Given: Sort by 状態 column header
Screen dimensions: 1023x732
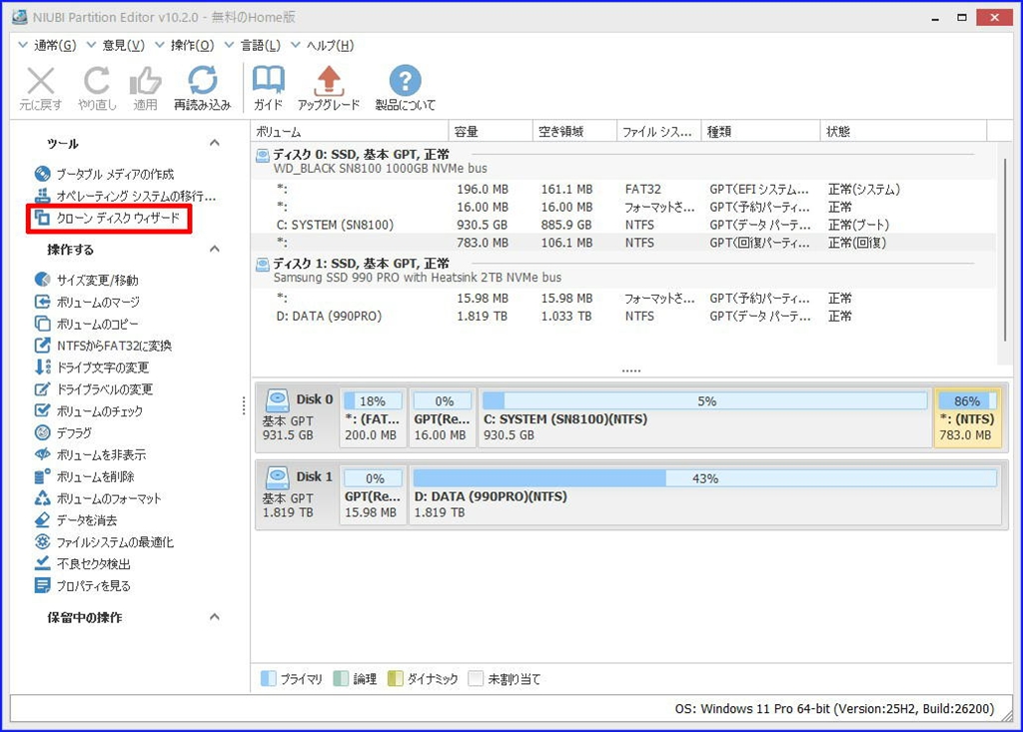Looking at the screenshot, I should point(903,131).
